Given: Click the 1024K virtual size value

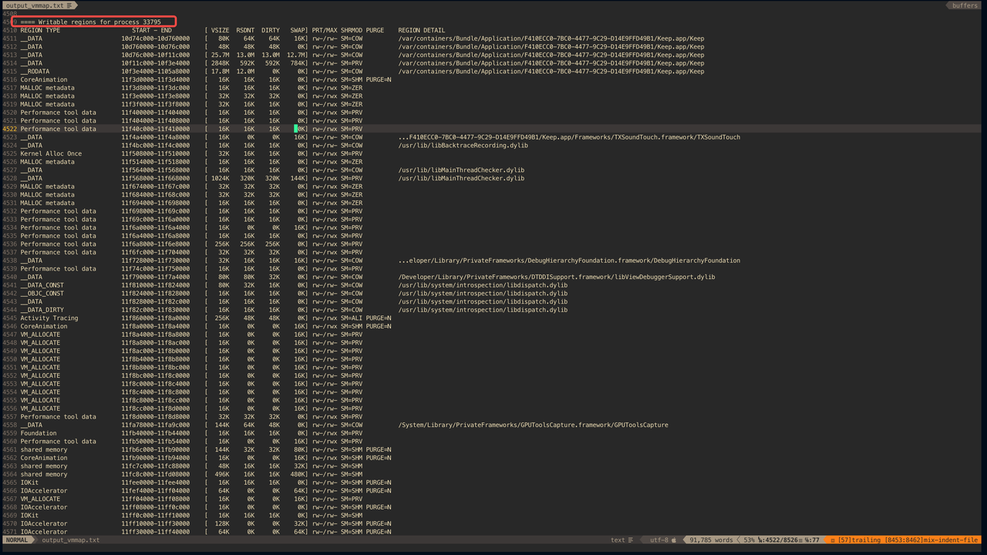Looking at the screenshot, I should (x=221, y=178).
